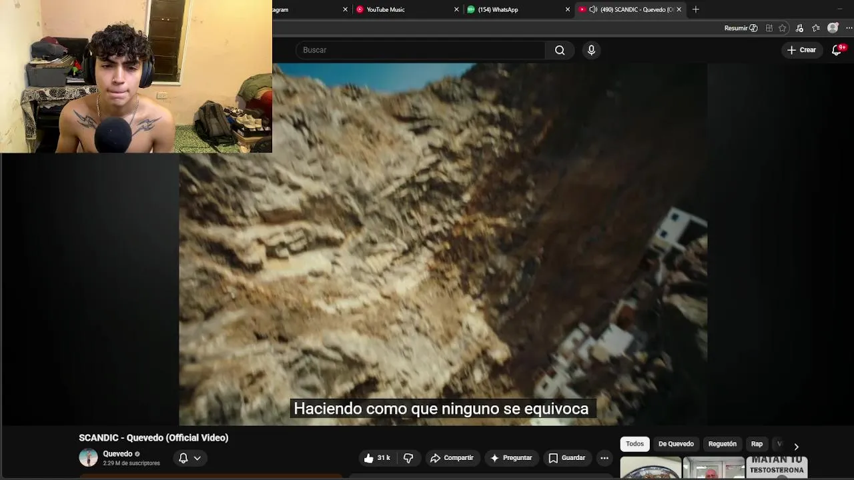Image resolution: width=854 pixels, height=480 pixels.
Task: Show more filter chips with right arrow
Action: coord(796,447)
